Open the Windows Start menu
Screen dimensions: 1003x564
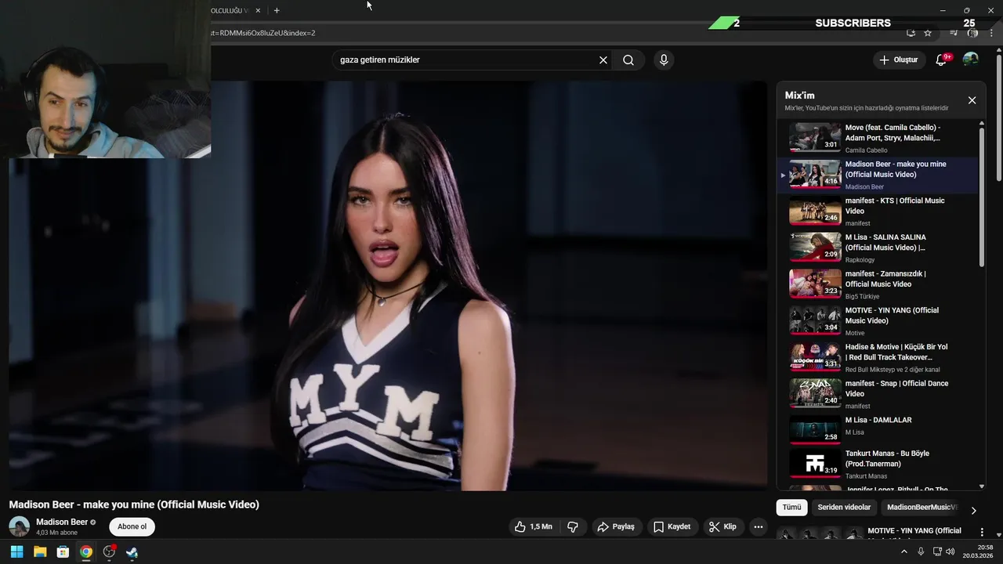click(x=16, y=551)
